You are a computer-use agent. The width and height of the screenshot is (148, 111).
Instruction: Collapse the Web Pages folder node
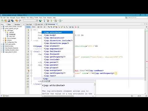[x=3, y=31]
